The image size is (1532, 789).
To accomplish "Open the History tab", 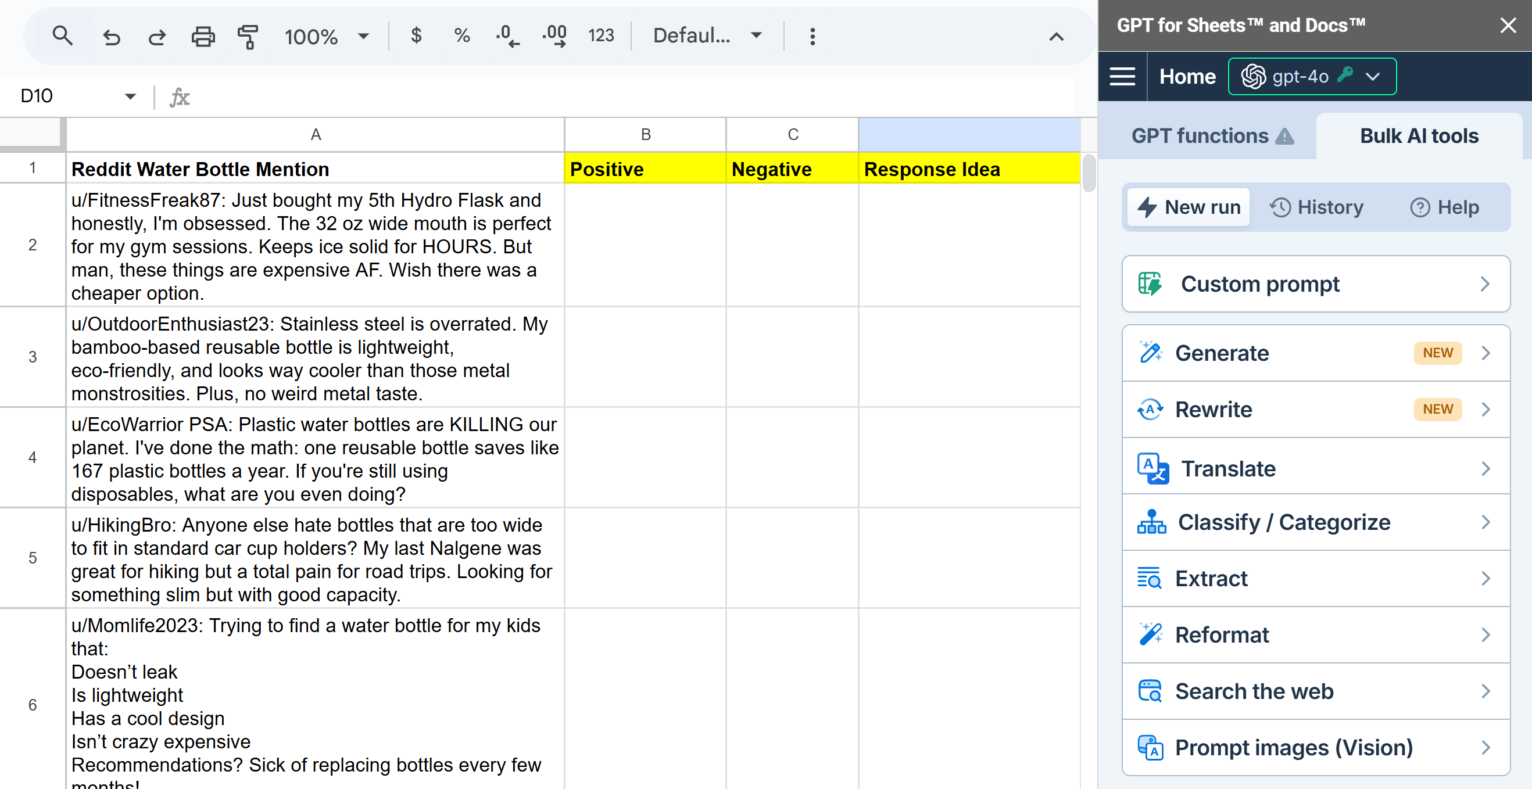I will pos(1316,207).
